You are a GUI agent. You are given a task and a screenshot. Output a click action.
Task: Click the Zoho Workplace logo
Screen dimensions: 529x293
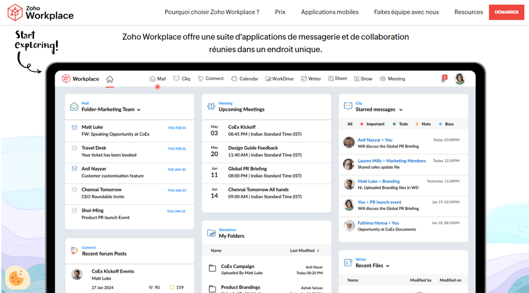pyautogui.click(x=41, y=13)
